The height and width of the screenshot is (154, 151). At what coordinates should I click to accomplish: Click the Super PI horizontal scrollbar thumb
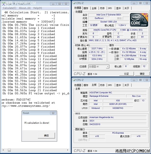9,150
